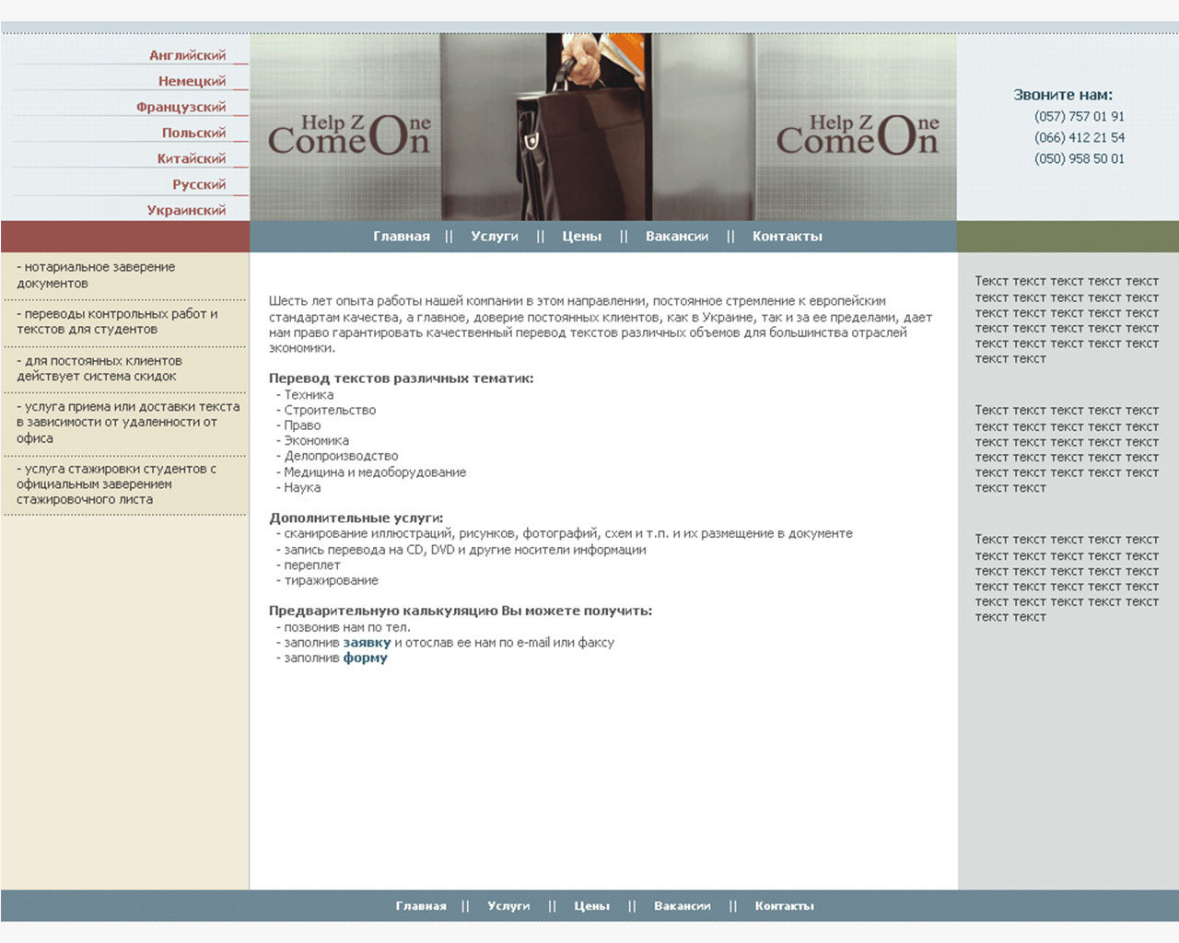Click the Звоните нам heading
Image resolution: width=1179 pixels, height=943 pixels.
pos(1063,95)
